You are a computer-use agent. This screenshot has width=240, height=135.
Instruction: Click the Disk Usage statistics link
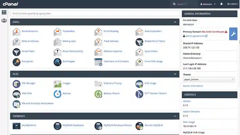(x=189, y=122)
